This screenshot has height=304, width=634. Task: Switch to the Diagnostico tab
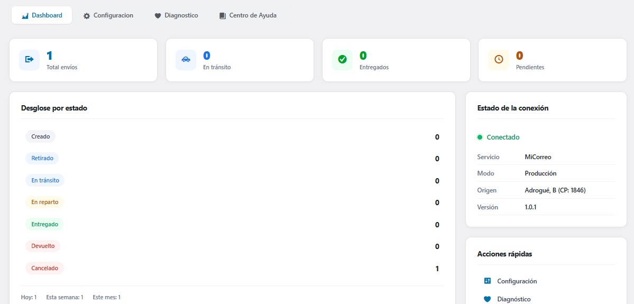tap(176, 15)
